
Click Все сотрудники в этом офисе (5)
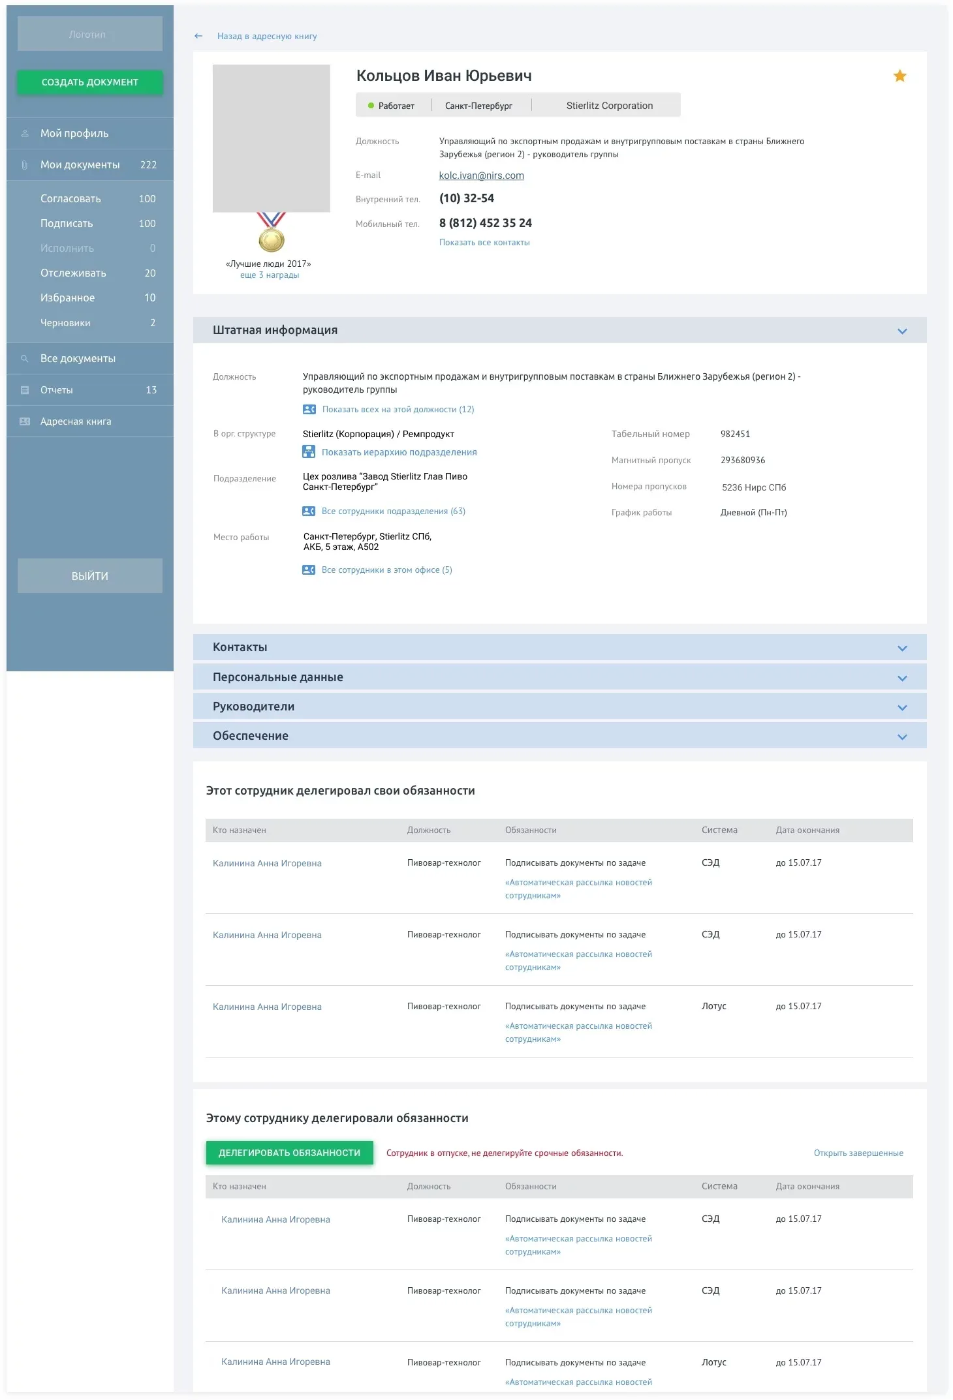[387, 570]
